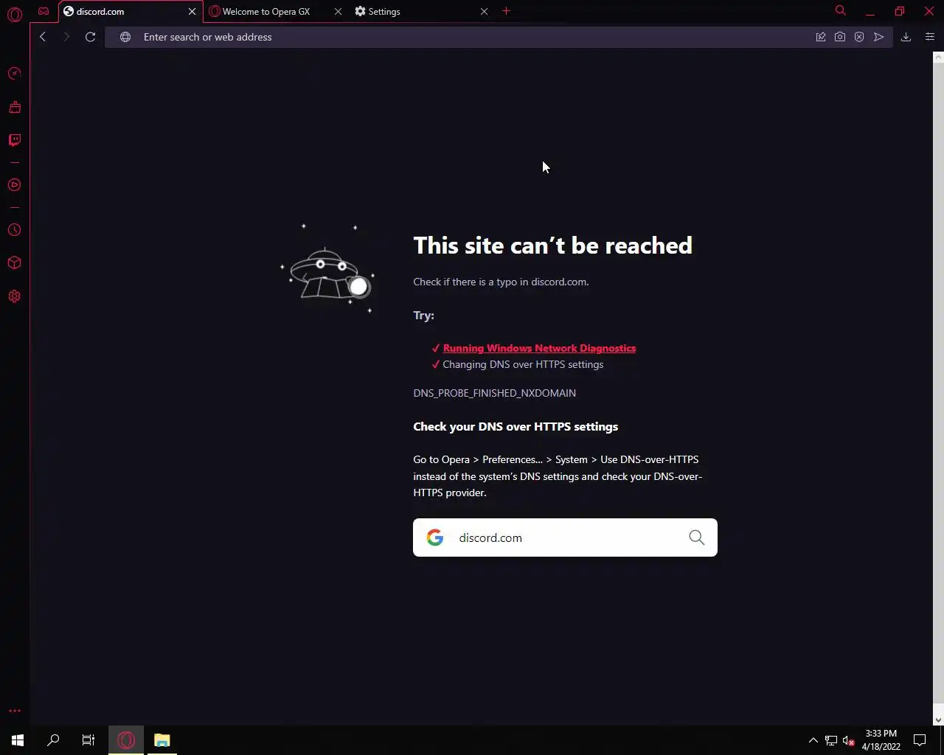This screenshot has width=944, height=755.
Task: Reload the current page
Action: click(x=90, y=37)
